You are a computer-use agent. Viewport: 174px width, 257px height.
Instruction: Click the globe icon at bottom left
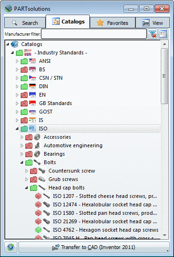pos(11,247)
